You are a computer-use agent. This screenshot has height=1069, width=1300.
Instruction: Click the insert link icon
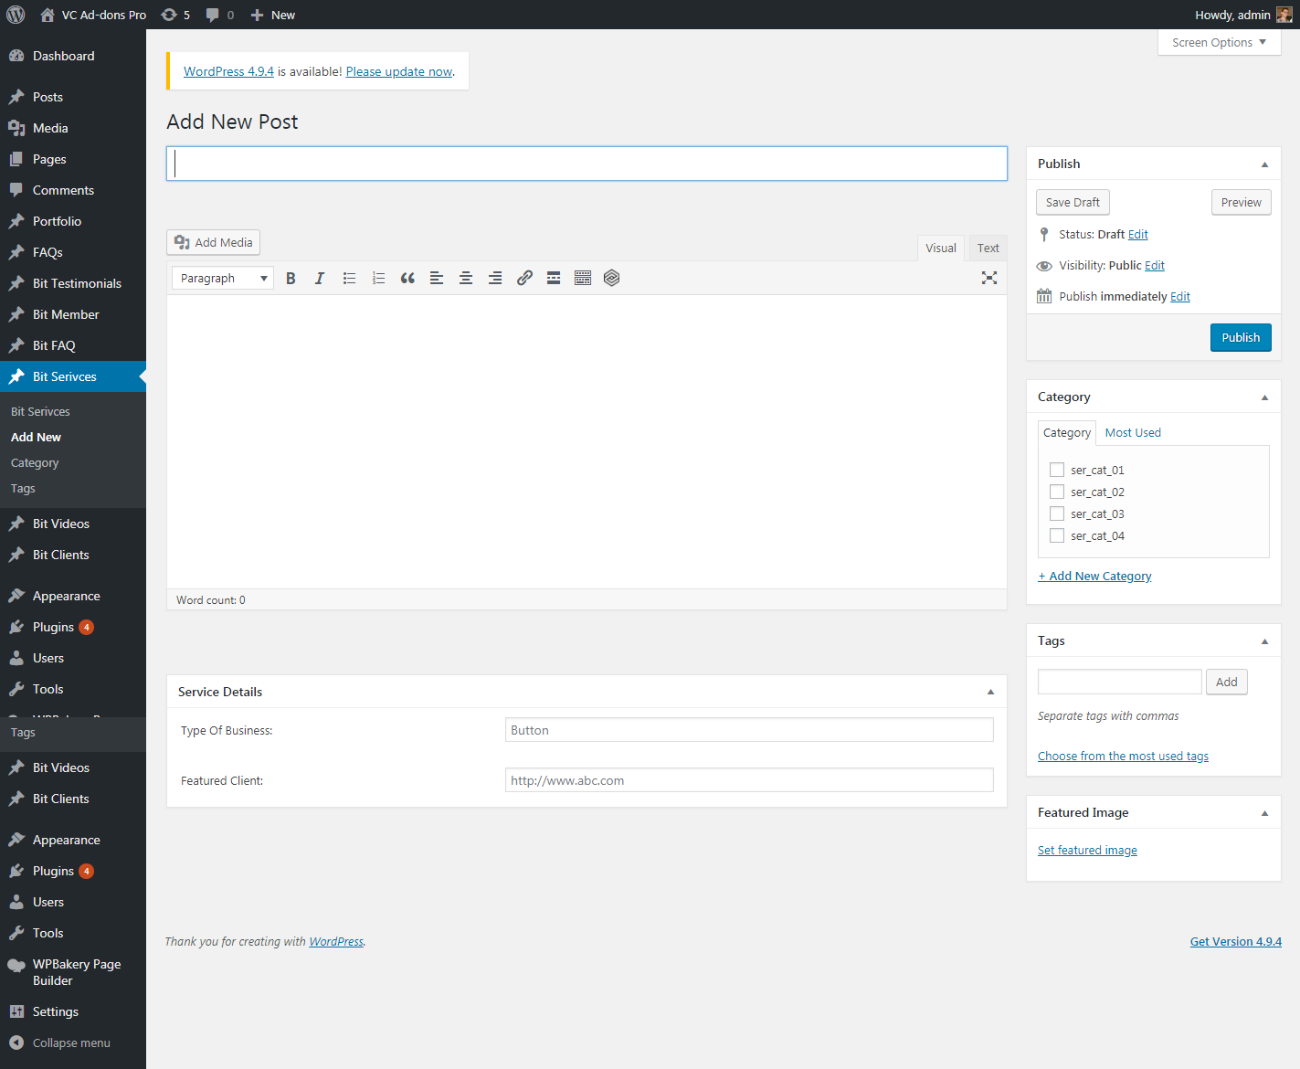(524, 279)
